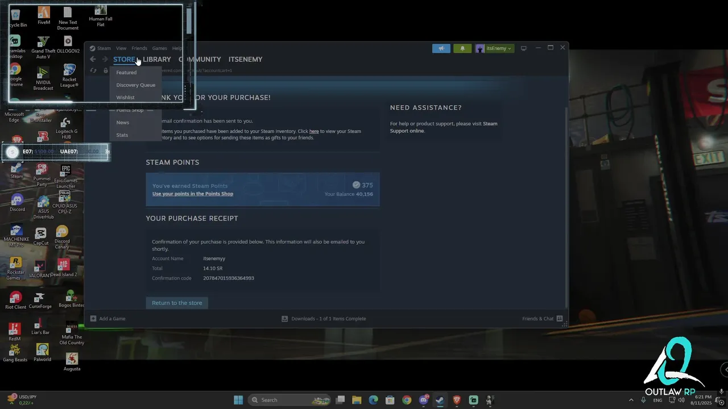Click the confirmation code 207847015936364993
This screenshot has height=409, width=728.
229,278
